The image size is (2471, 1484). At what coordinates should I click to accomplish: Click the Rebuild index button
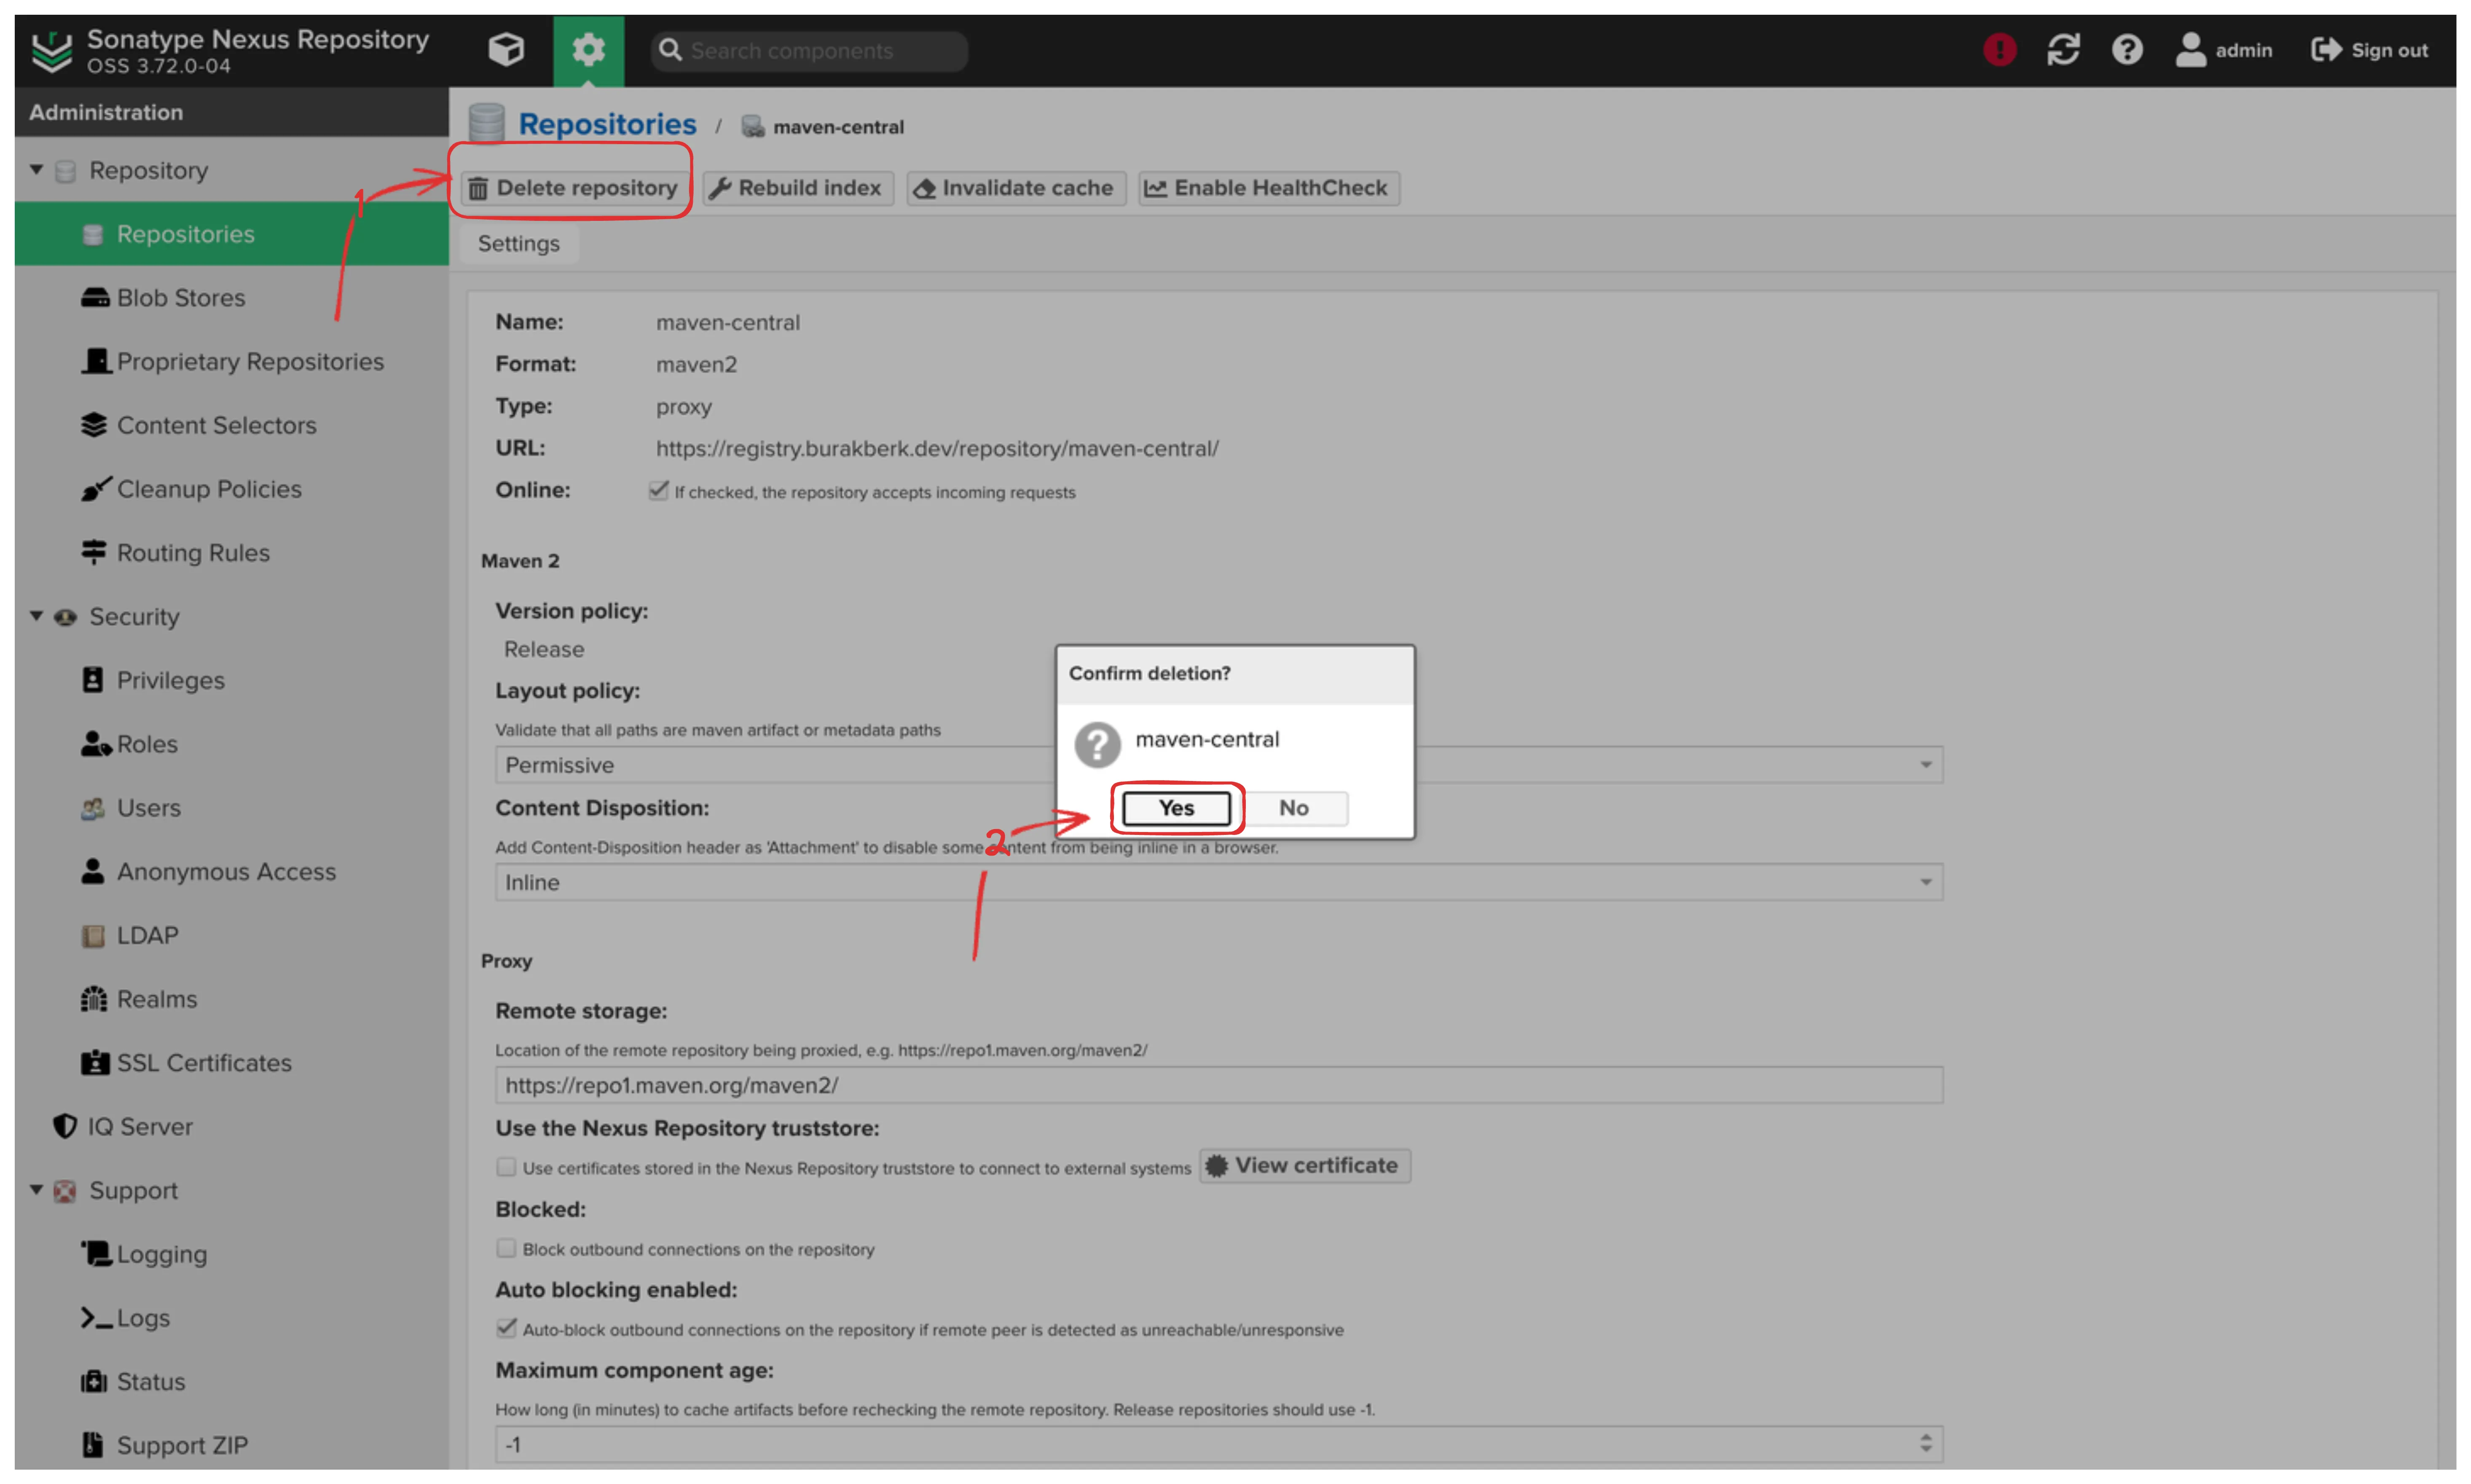click(x=798, y=188)
